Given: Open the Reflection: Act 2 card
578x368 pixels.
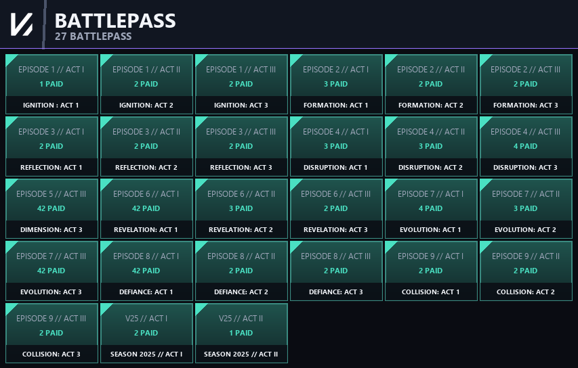Looking at the screenshot, I should [146, 147].
